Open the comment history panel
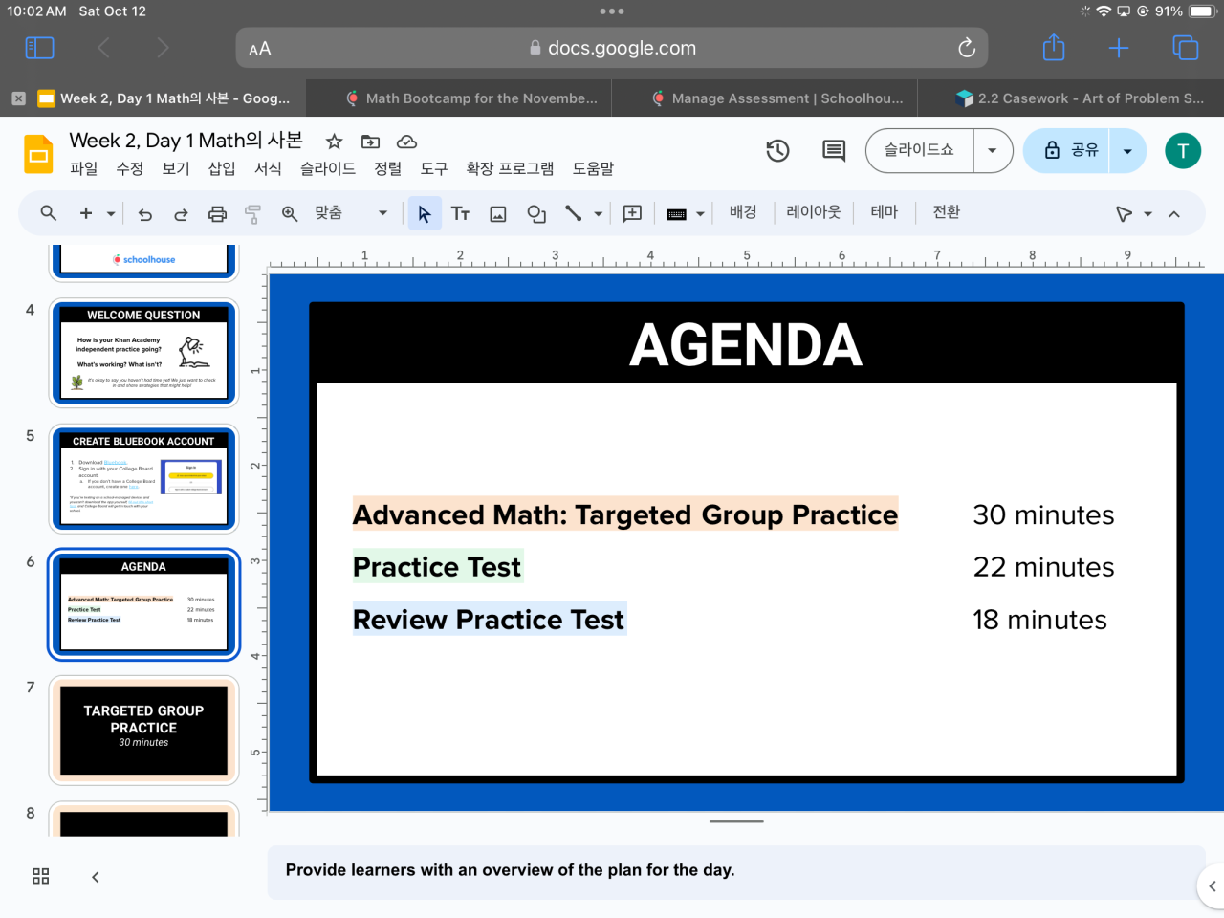The image size is (1224, 918). point(834,150)
